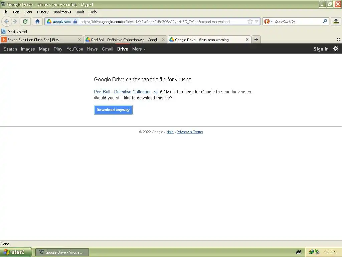Bookmark this page with the star
Image resolution: width=342 pixels, height=257 pixels.
pyautogui.click(x=250, y=21)
